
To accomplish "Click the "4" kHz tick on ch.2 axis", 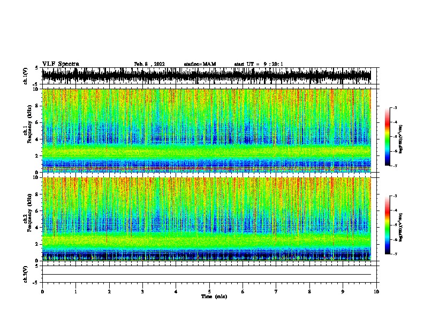I will 37,228.
